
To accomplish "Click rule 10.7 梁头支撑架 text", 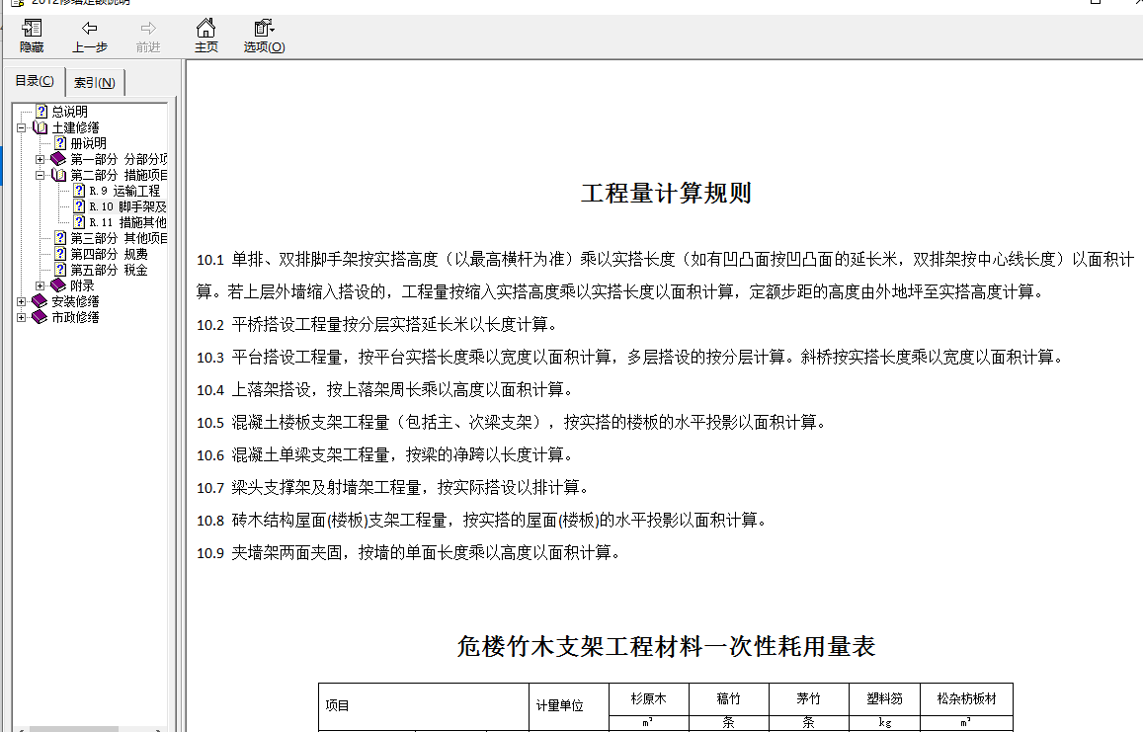I will 393,487.
